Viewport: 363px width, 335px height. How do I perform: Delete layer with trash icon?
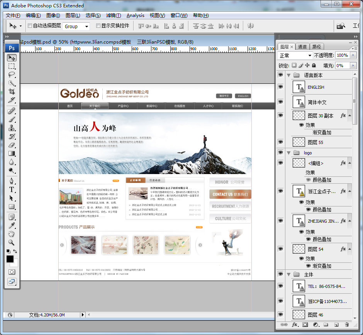click(x=347, y=325)
